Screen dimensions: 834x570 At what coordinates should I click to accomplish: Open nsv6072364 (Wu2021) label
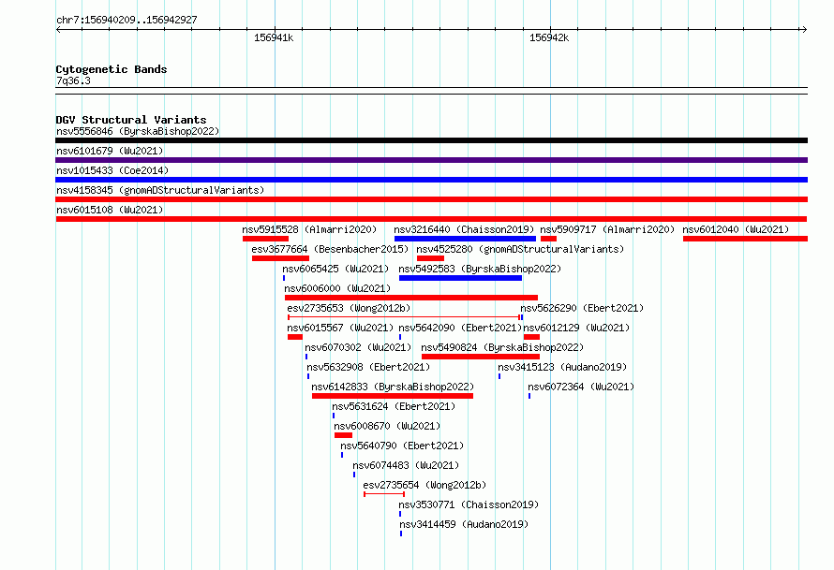pyautogui.click(x=581, y=387)
